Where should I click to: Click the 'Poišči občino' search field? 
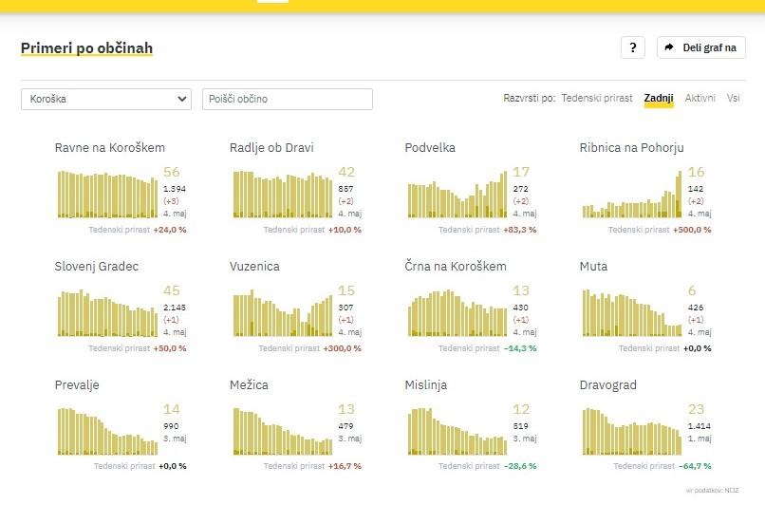tap(287, 99)
